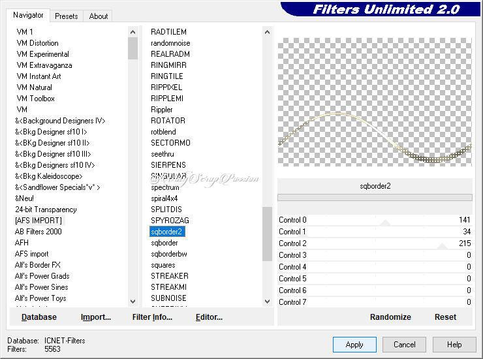
Task: Select VM Extravaganza in category list
Action: coord(44,65)
